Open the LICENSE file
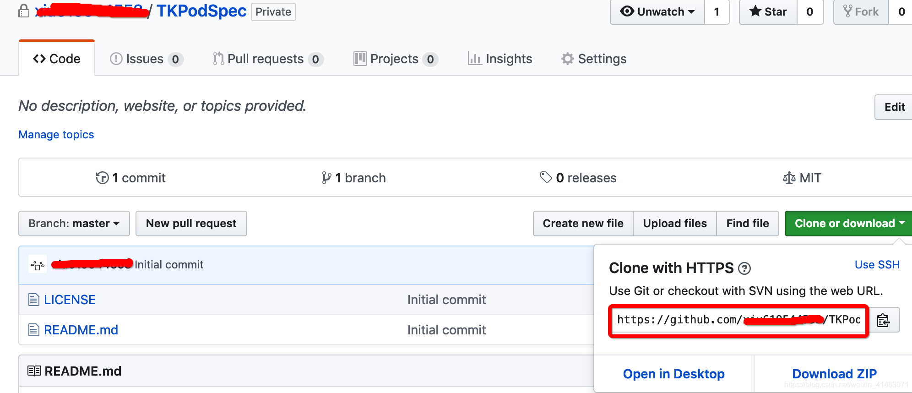912x393 pixels. (70, 300)
